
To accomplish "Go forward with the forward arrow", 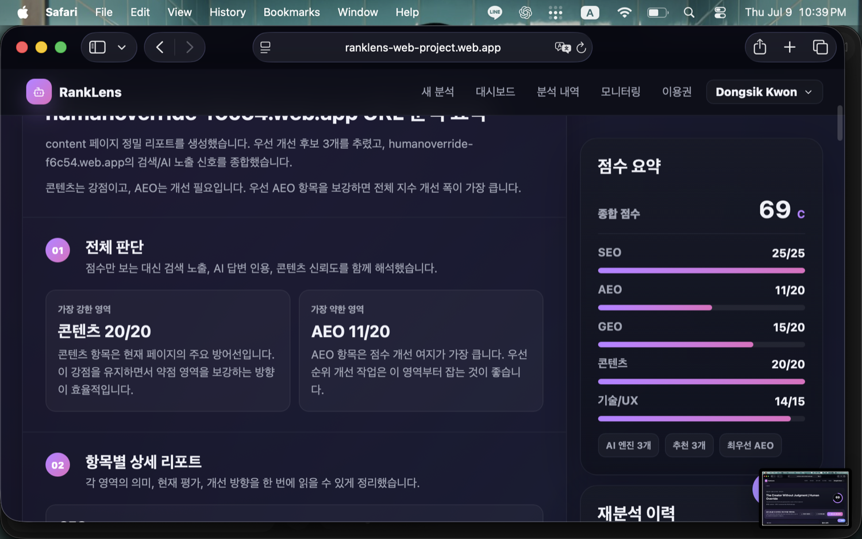I will click(x=190, y=47).
